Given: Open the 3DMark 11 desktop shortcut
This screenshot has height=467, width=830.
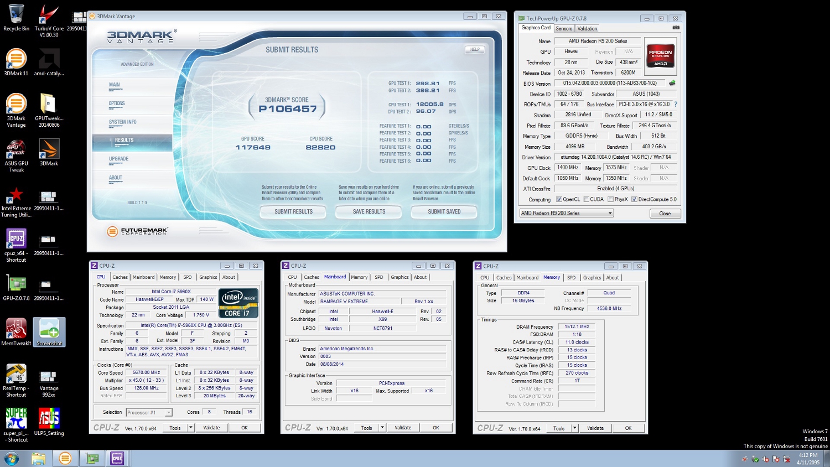Looking at the screenshot, I should (x=16, y=63).
